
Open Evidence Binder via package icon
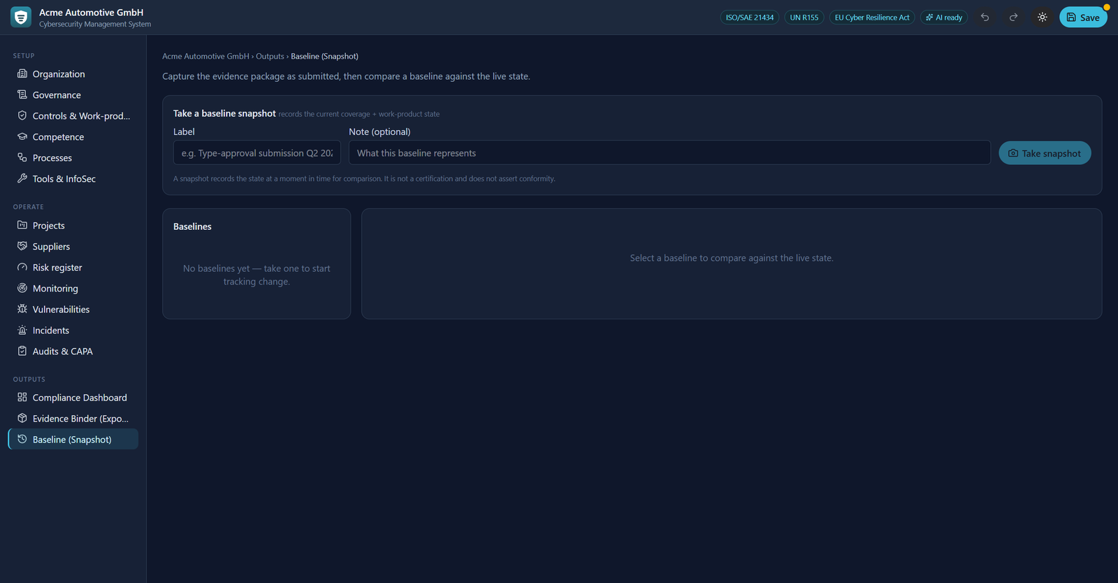tap(22, 418)
